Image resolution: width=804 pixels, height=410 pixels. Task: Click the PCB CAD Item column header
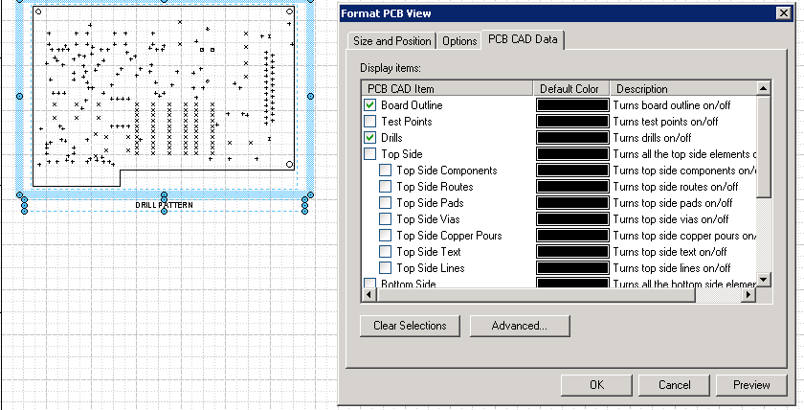tap(447, 89)
